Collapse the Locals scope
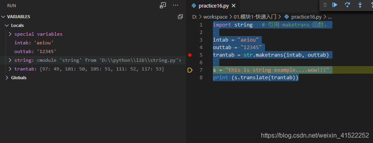Viewport: 373px width, 143px height. 7,25
